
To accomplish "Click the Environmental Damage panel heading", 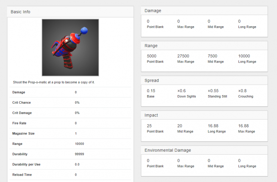I will (x=168, y=150).
